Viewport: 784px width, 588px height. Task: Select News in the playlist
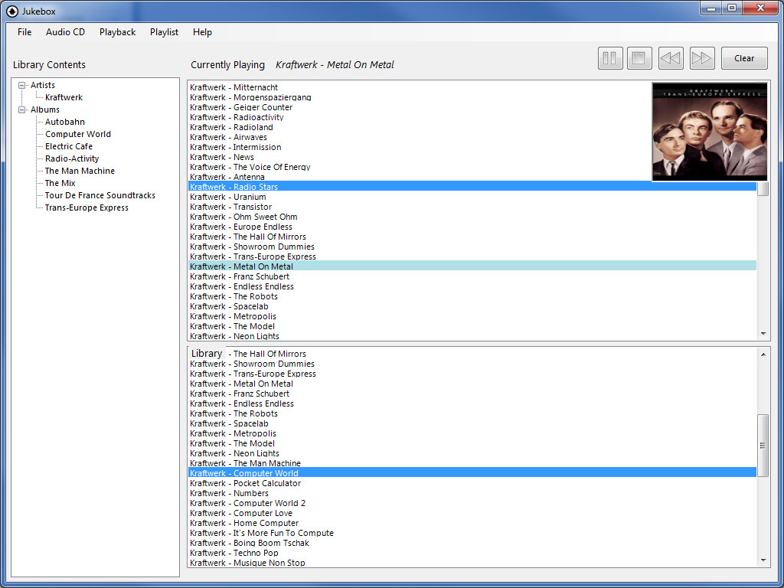pyautogui.click(x=222, y=158)
